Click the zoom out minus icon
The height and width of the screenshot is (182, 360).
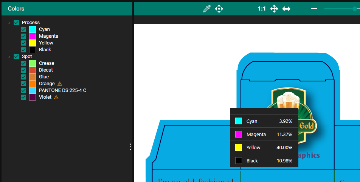[313, 9]
